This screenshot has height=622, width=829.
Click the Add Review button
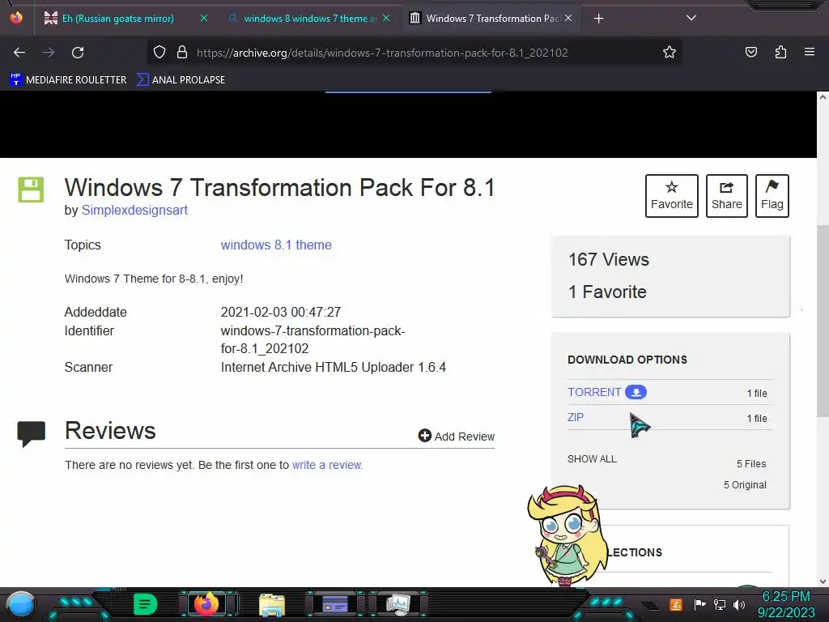tap(457, 437)
